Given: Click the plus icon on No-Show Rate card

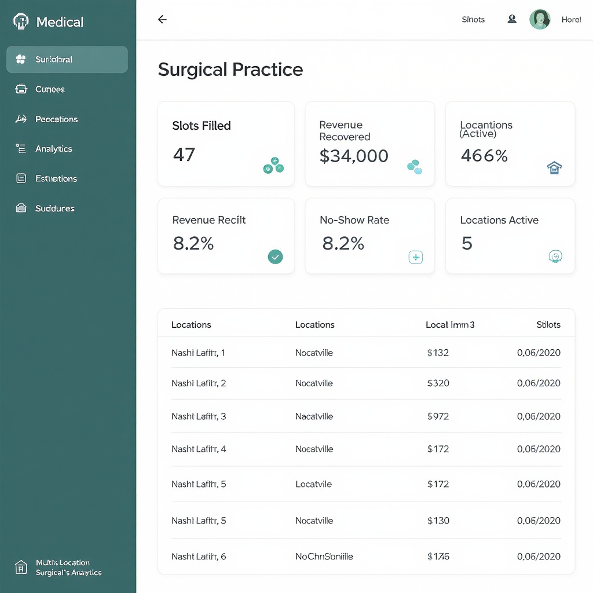Looking at the screenshot, I should click(416, 257).
